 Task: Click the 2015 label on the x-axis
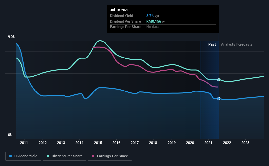coord(98,143)
